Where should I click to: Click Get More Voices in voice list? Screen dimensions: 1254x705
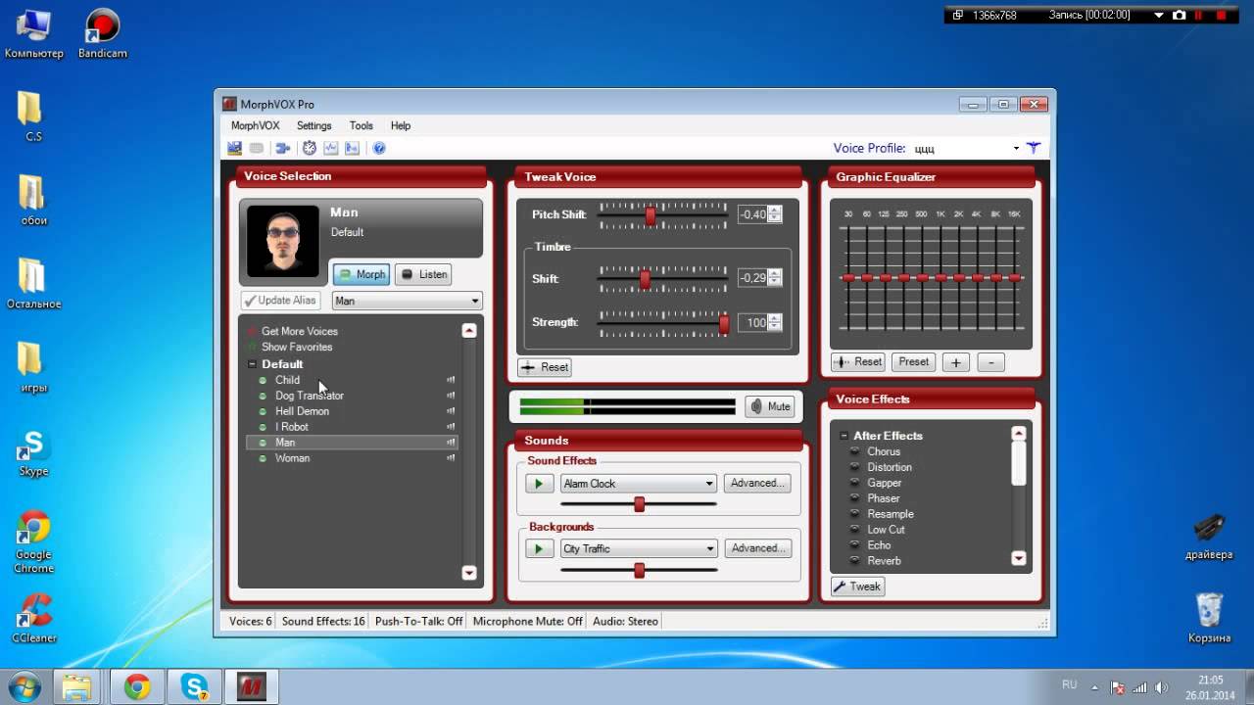tap(299, 331)
